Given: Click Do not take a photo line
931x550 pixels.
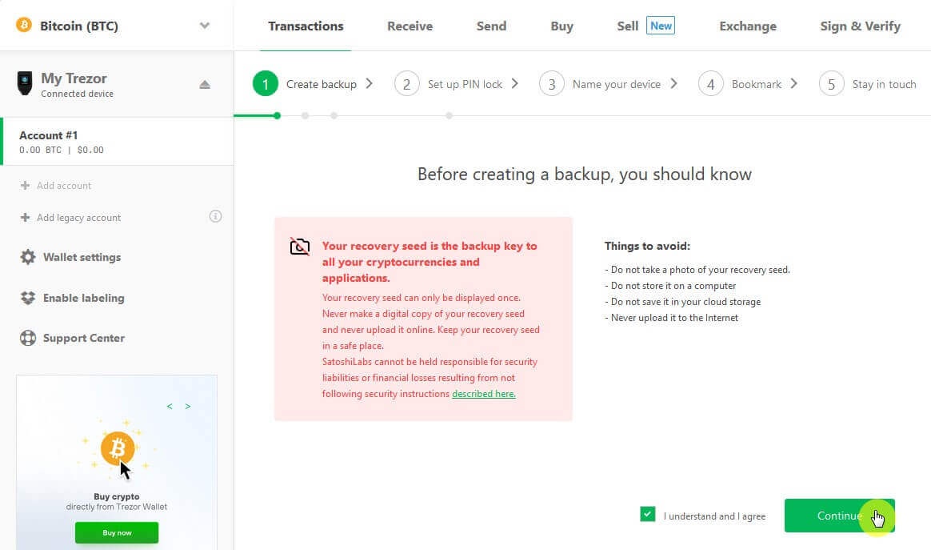Looking at the screenshot, I should pos(697,270).
